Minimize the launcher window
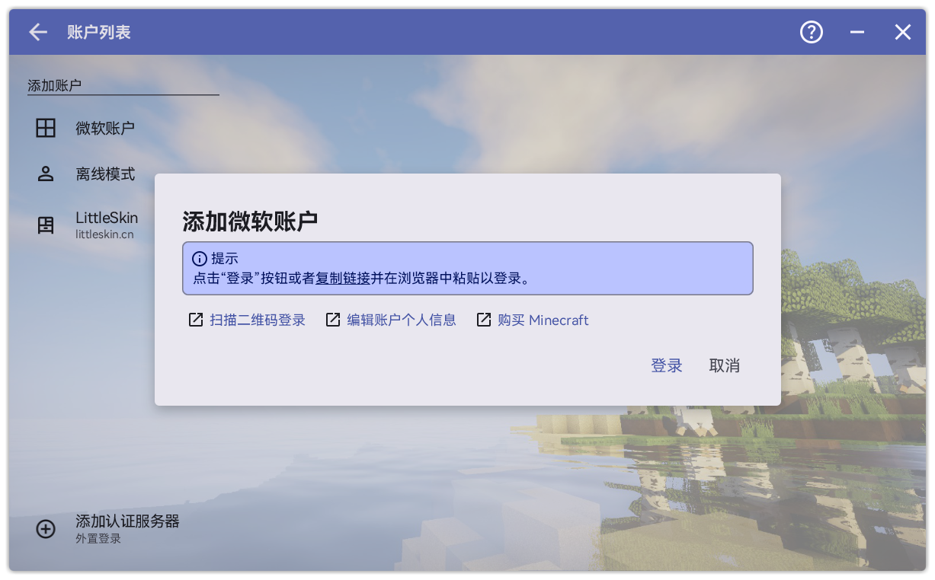Viewport: 935px width, 580px height. click(x=857, y=32)
